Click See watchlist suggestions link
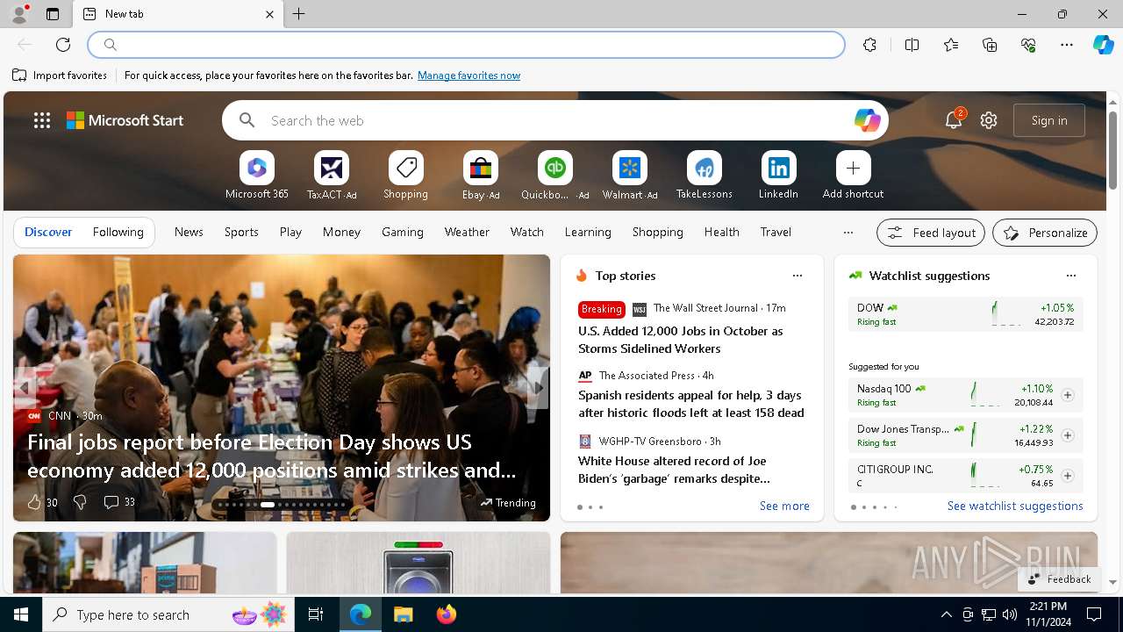The height and width of the screenshot is (632, 1123). [x=1015, y=506]
